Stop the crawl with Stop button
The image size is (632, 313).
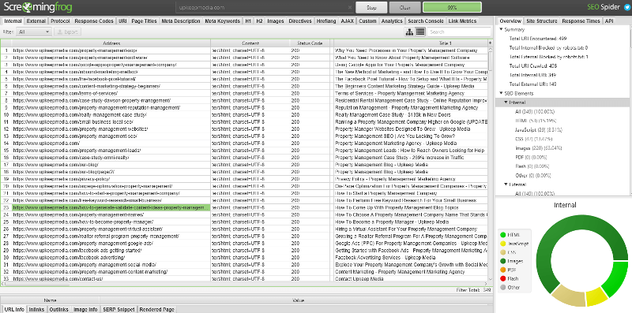371,7
